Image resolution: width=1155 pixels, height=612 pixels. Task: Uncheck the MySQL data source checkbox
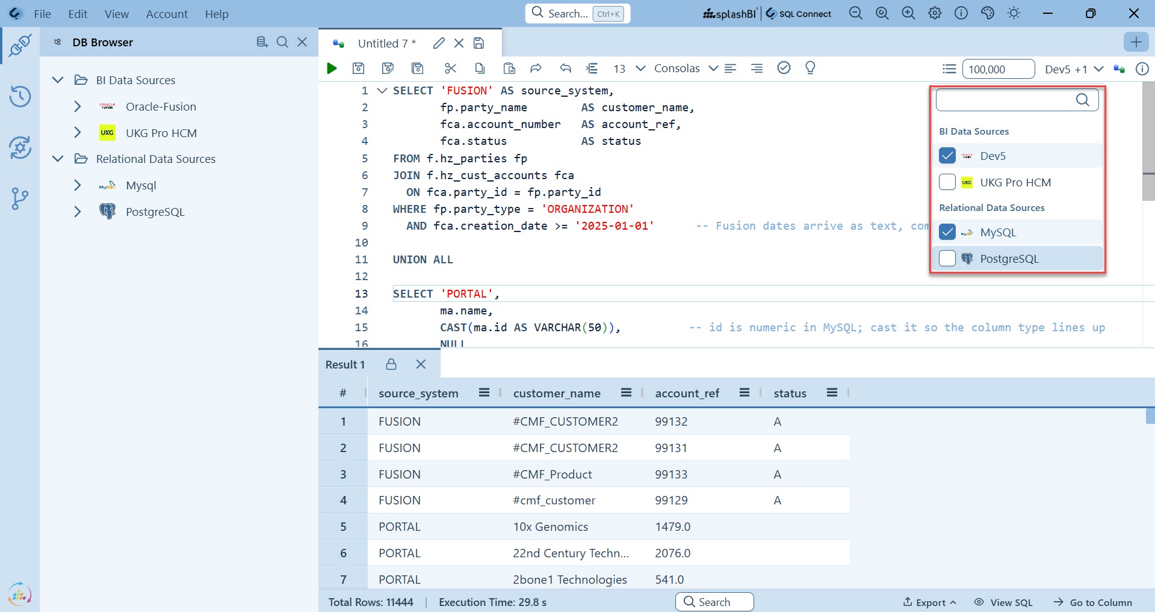coord(947,232)
